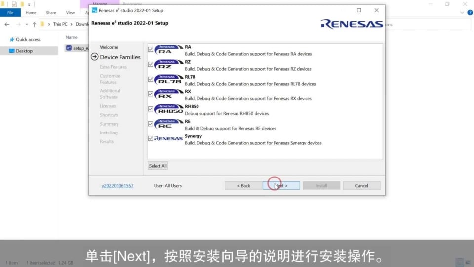Click the Summary step

pos(109,124)
